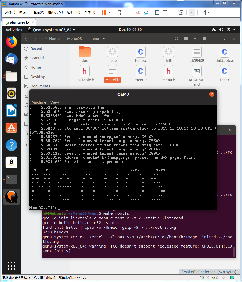
Task: Click Send Ctrl+Alt+Del toolbar icon
Action: coord(119,13)
